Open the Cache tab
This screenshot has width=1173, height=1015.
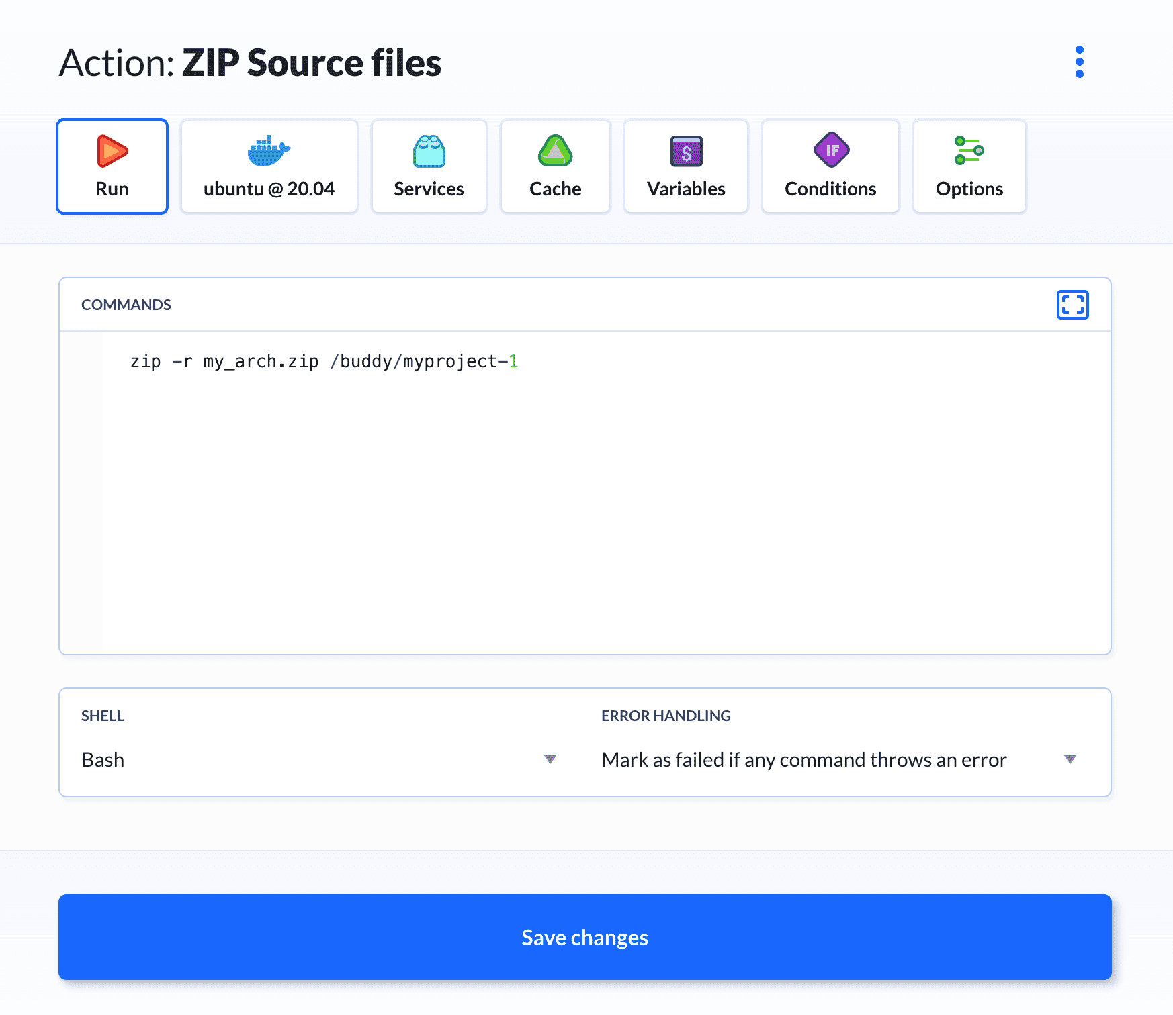[x=555, y=166]
